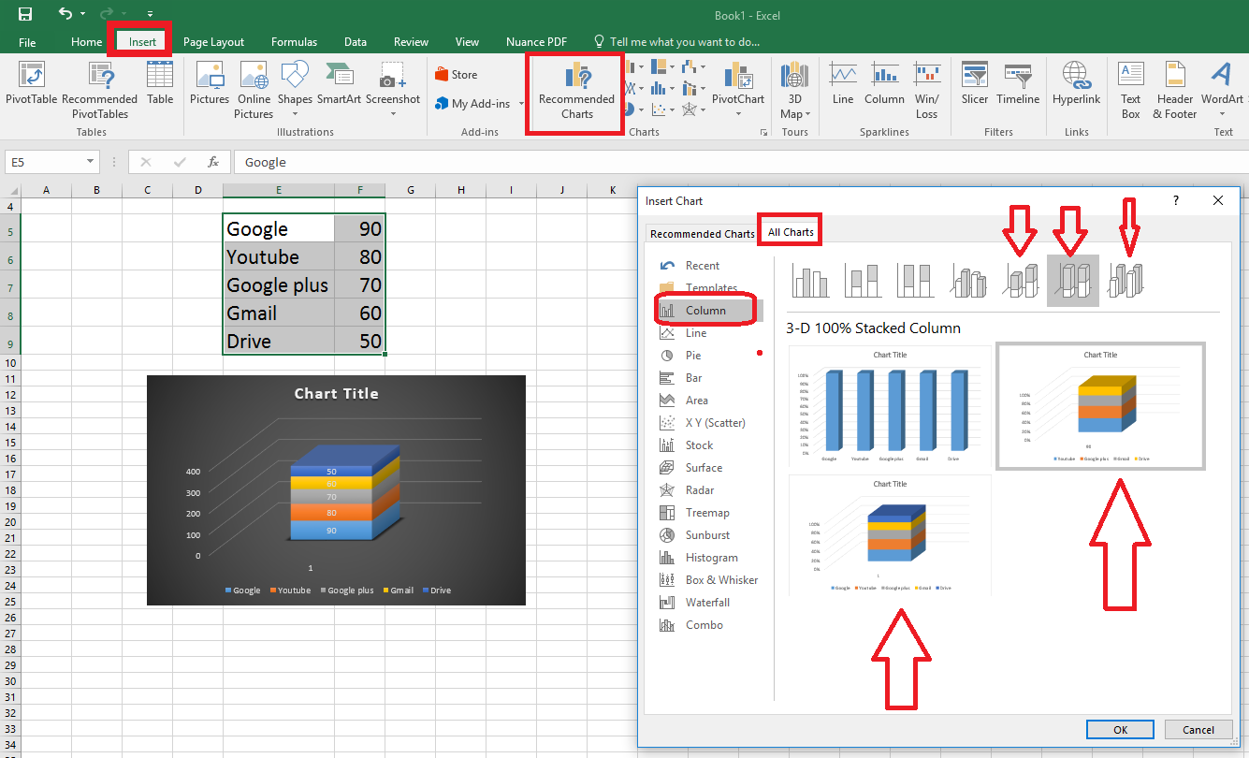Insert Pictures from the Illustrations group
1249x758 pixels.
click(x=210, y=84)
